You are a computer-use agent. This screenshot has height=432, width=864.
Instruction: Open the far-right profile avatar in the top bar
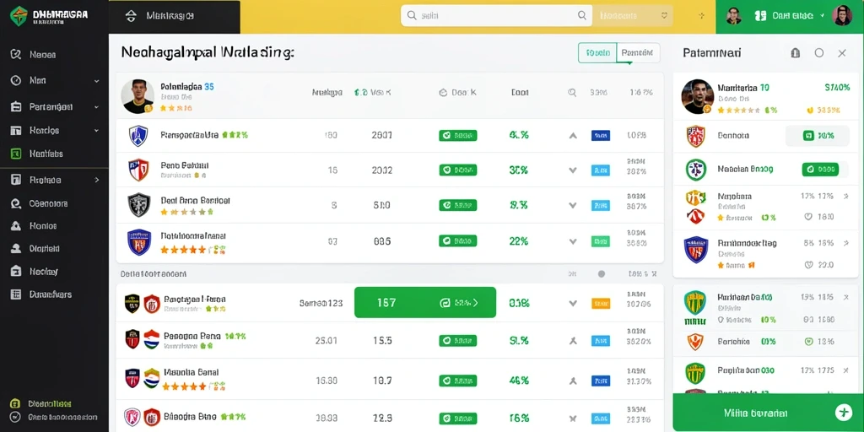(x=842, y=16)
